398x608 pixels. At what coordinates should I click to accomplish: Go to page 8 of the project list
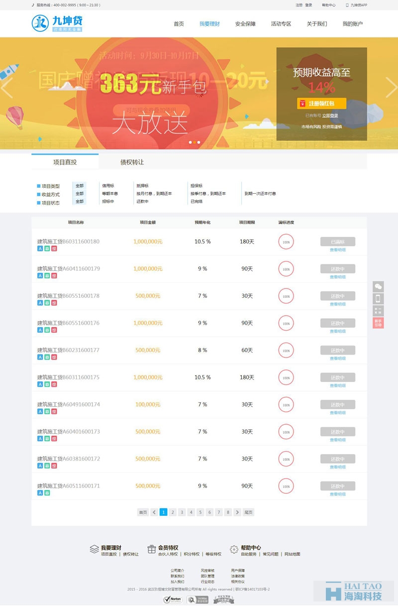[228, 512]
